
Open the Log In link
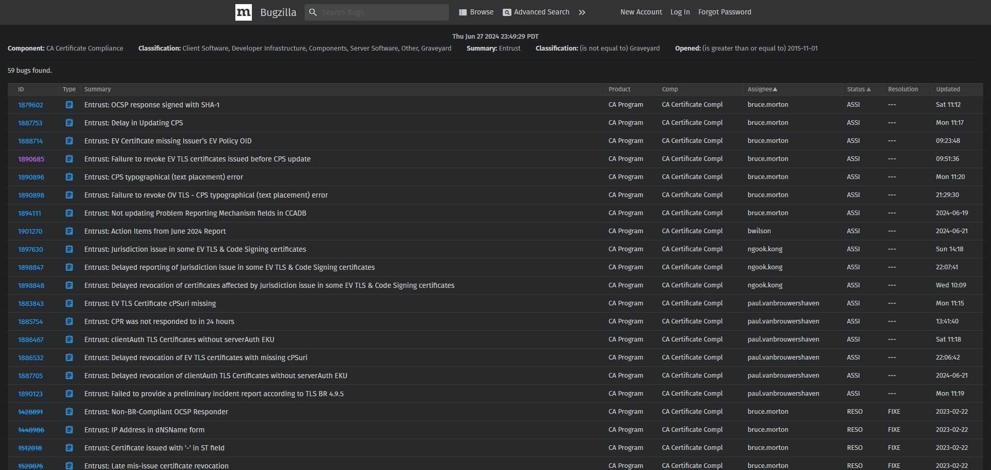click(x=680, y=12)
